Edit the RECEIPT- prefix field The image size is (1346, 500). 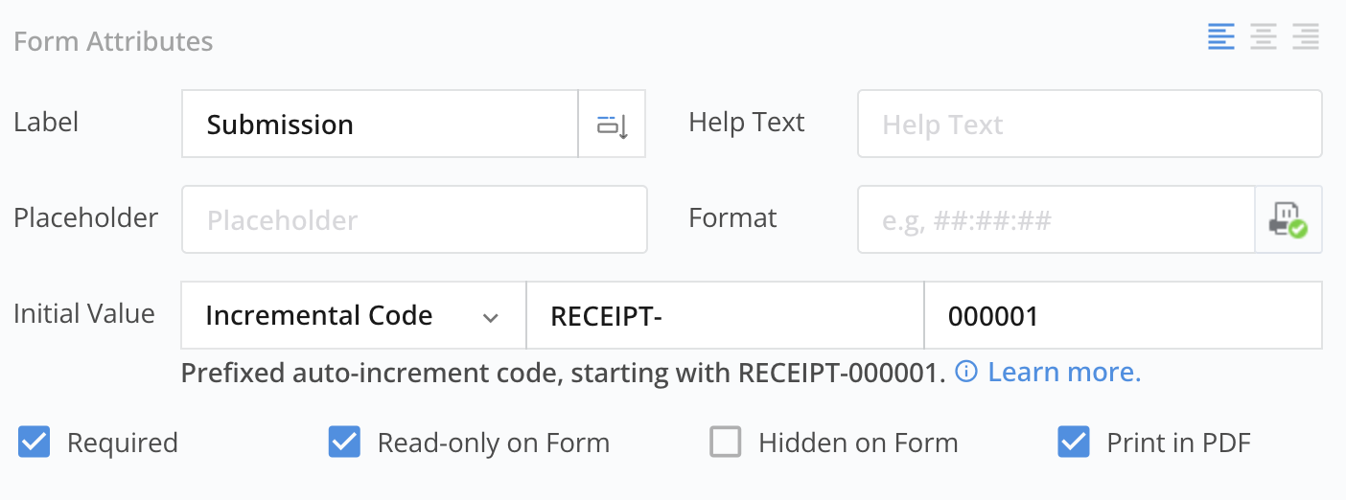[725, 315]
